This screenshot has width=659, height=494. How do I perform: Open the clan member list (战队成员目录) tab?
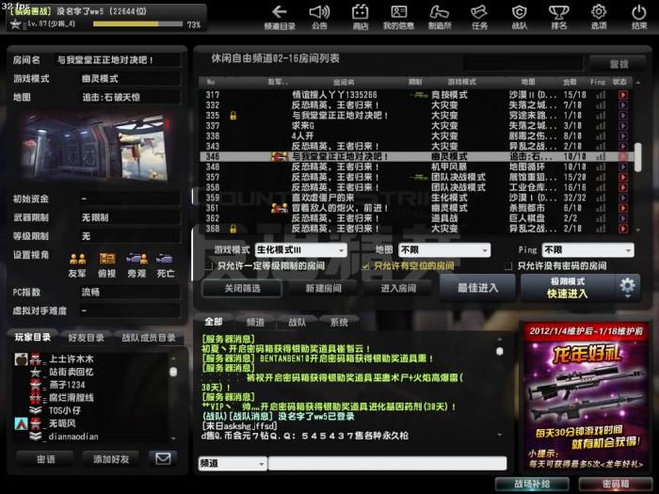[149, 337]
